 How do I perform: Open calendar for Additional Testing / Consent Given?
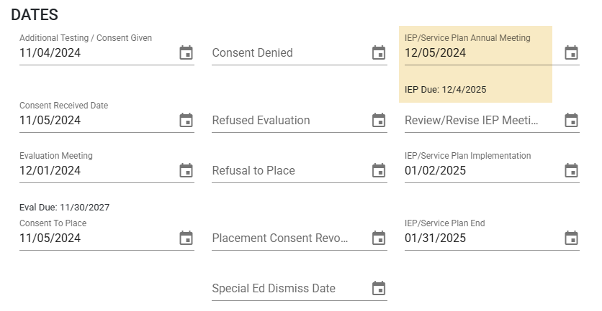coord(187,53)
